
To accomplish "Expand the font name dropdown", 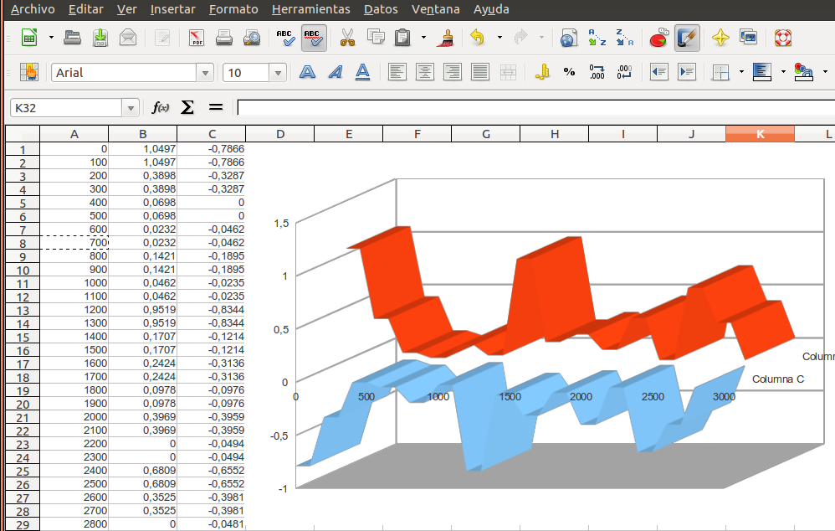I will (205, 73).
